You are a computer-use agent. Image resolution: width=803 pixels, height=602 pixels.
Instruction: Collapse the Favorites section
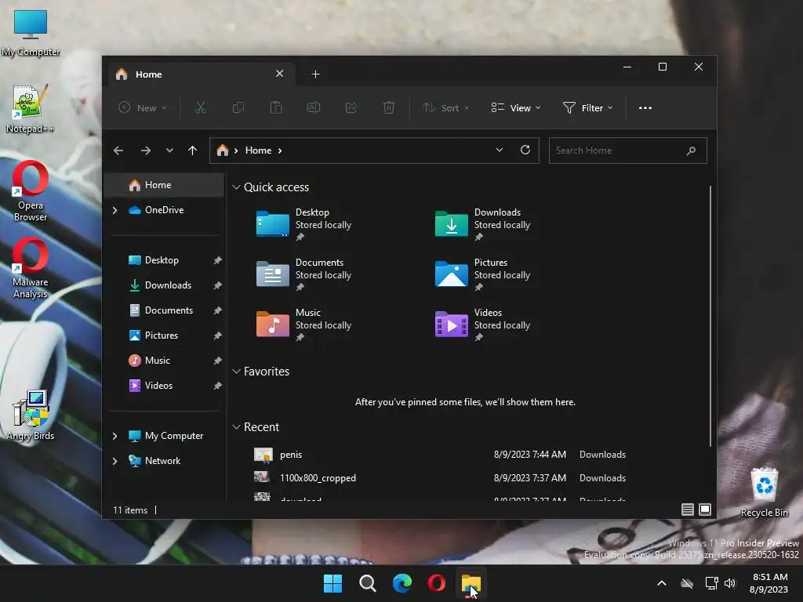click(x=236, y=371)
